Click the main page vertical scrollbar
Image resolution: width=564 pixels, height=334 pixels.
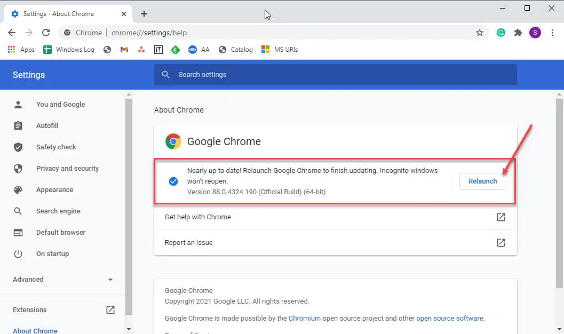coord(559,194)
